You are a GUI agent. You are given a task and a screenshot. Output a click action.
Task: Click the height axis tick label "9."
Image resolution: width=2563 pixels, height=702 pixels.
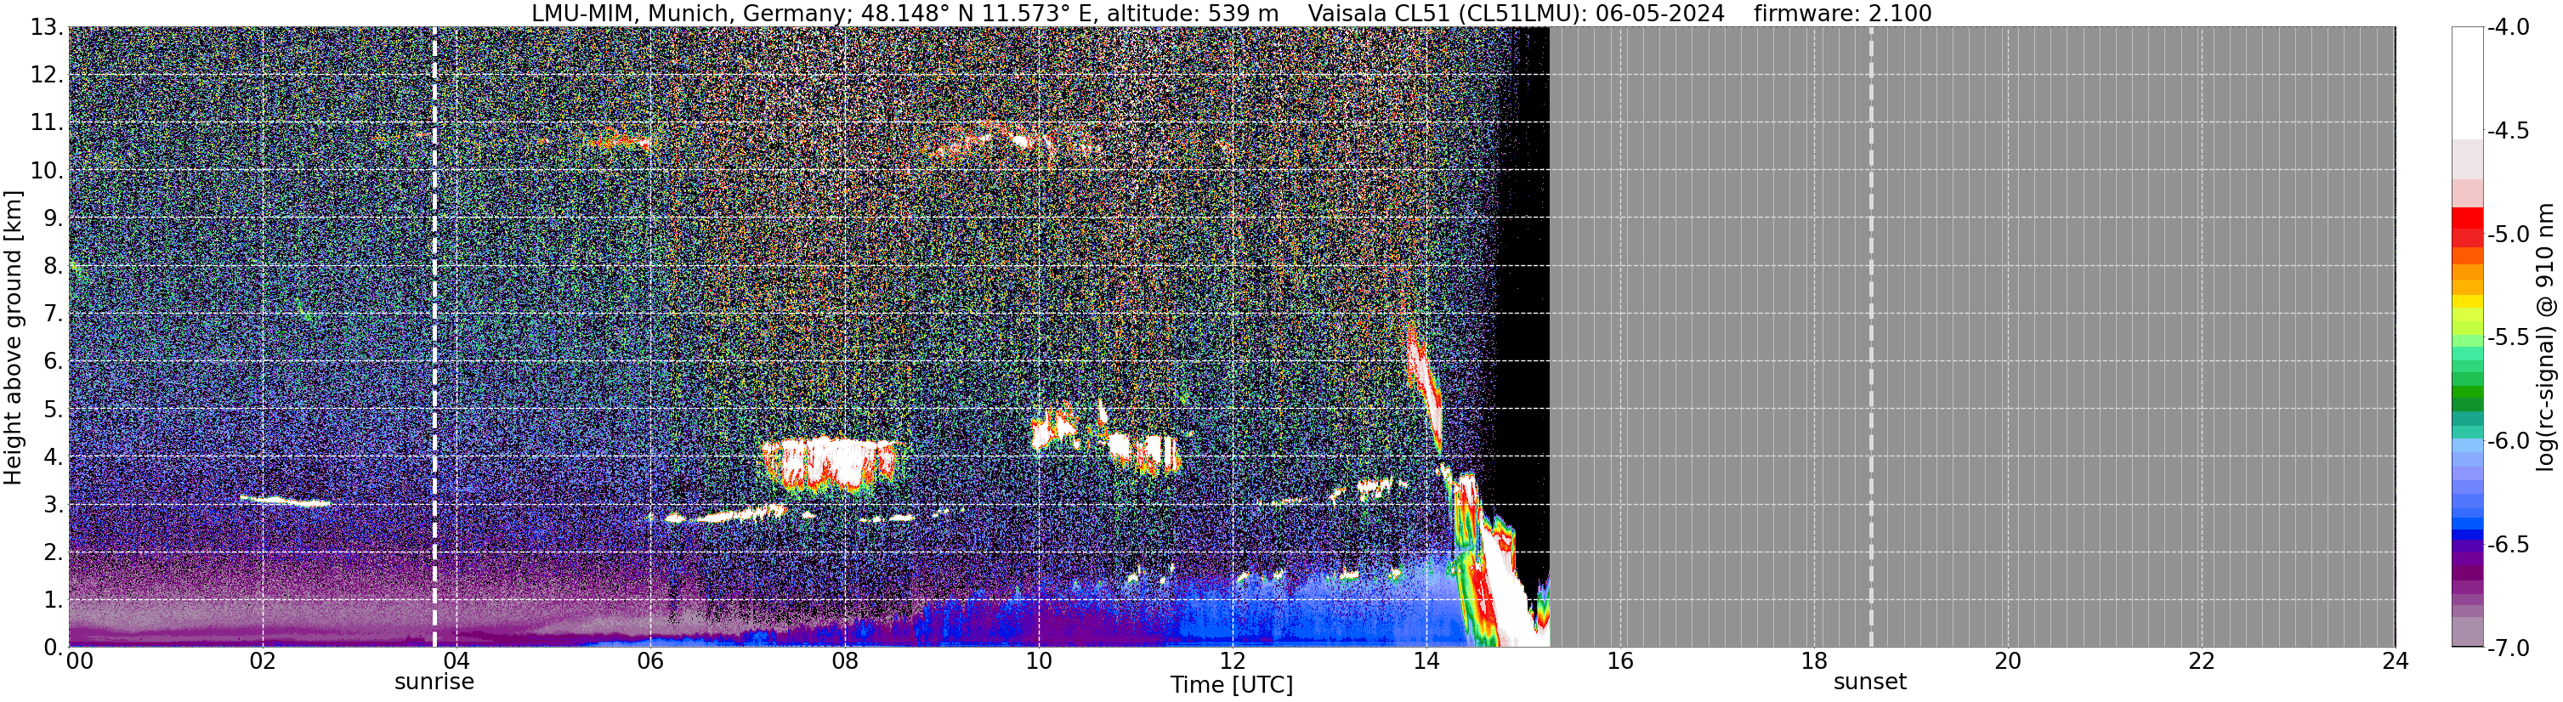click(x=53, y=218)
